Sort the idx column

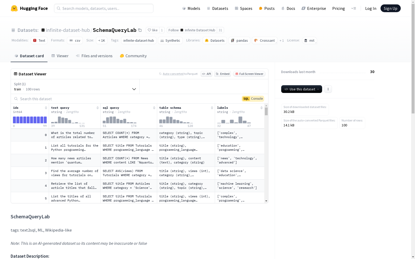[x=46, y=108]
